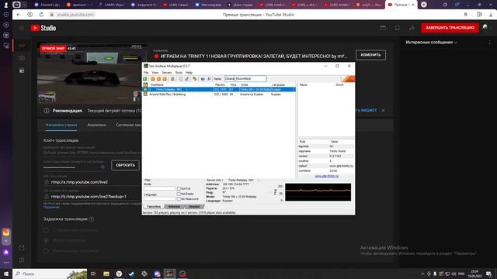This screenshot has height=279, width=497.
Task: Click help icon beside Задержка трансляции
Action: click(92, 219)
